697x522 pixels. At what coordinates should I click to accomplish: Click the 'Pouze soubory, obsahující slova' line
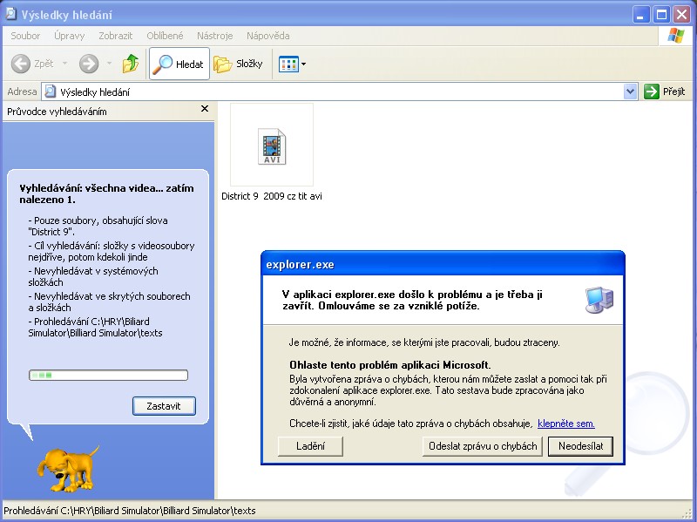click(x=98, y=226)
